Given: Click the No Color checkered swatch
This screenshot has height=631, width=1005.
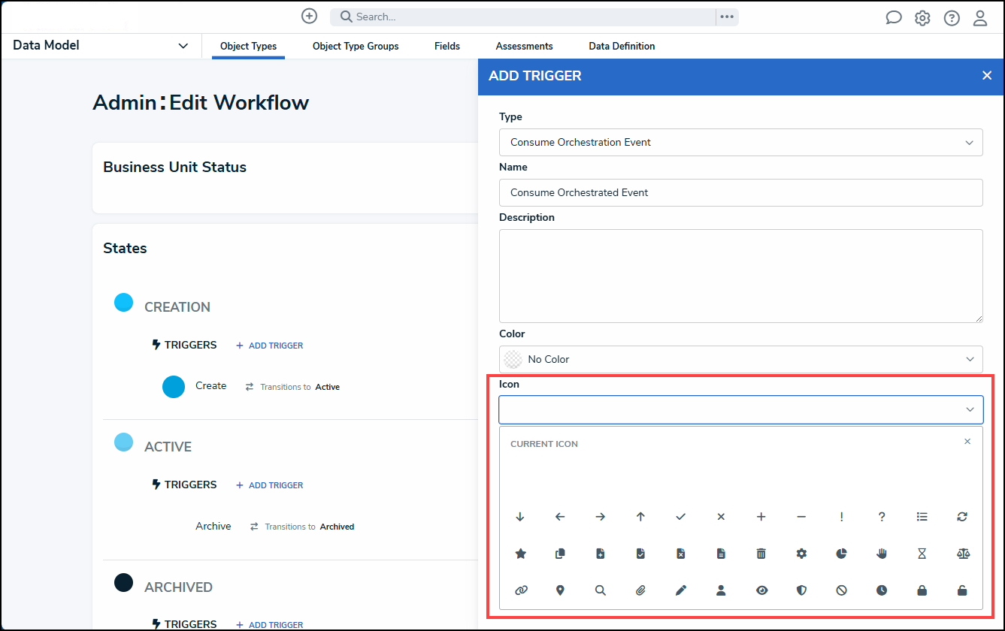Looking at the screenshot, I should click(x=513, y=359).
